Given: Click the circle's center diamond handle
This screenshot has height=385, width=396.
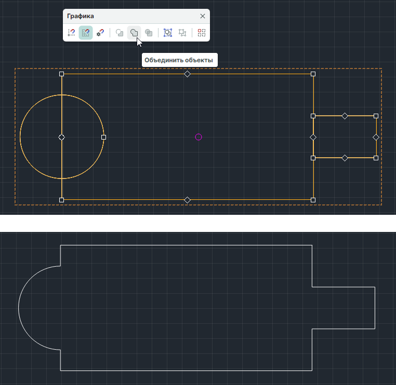Looking at the screenshot, I should pyautogui.click(x=62, y=137).
